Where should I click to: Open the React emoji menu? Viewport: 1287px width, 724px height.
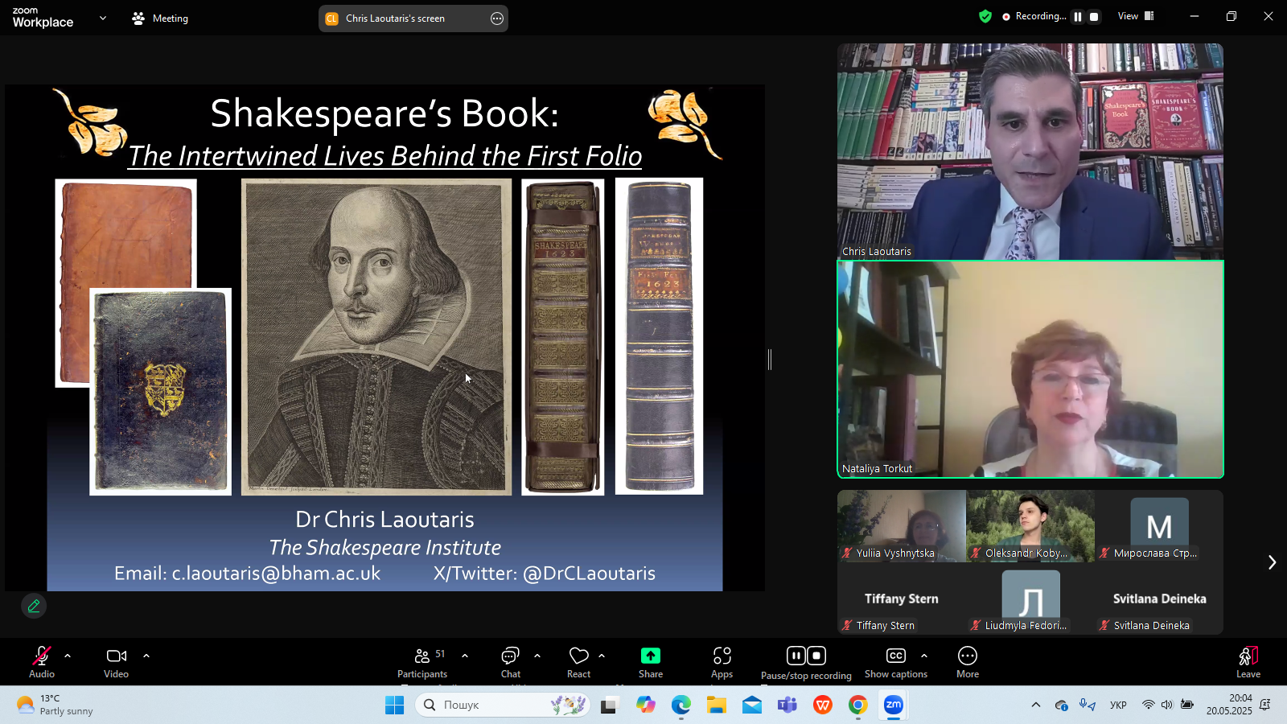coord(578,663)
